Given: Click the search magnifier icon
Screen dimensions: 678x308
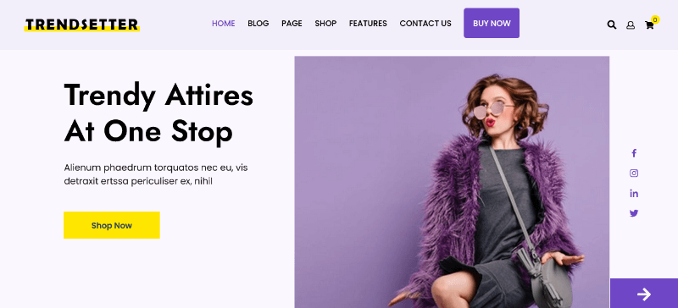Looking at the screenshot, I should (611, 25).
